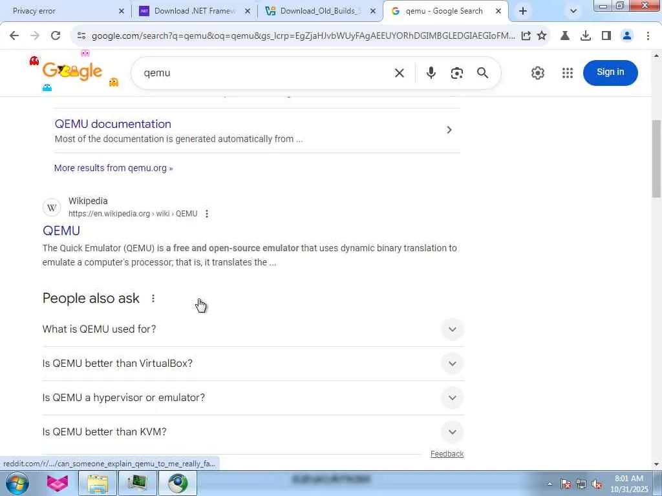Click the Wikipedia favicon

(52, 207)
